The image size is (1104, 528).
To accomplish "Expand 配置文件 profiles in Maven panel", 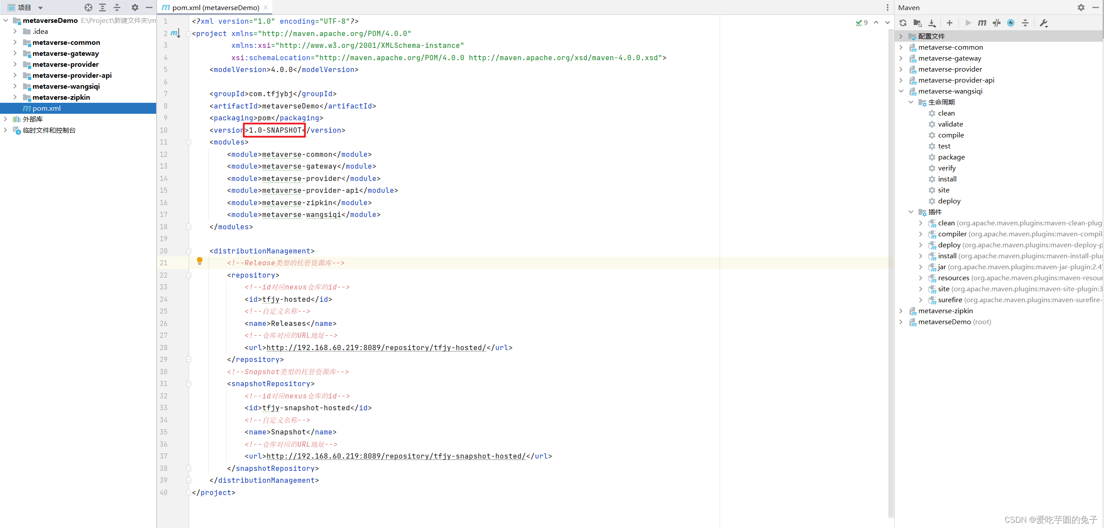I will [901, 36].
